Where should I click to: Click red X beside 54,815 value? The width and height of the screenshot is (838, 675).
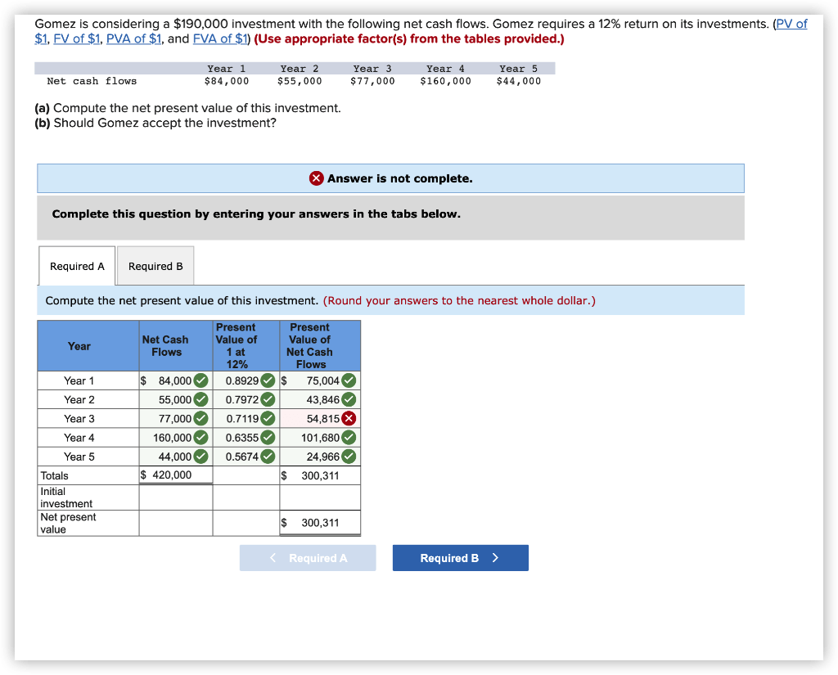click(349, 418)
